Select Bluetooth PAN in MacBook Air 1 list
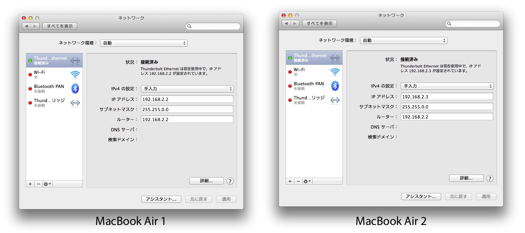 (54, 89)
